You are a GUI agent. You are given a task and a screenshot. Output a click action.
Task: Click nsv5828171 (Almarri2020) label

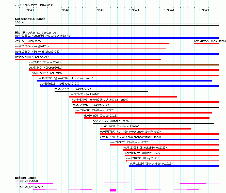pyautogui.click(x=73, y=89)
